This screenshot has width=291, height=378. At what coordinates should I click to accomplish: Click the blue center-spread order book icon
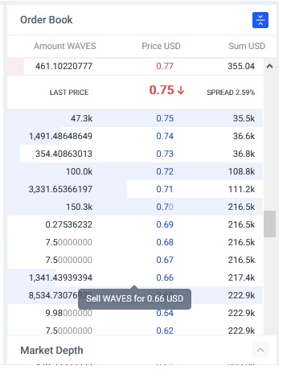(260, 20)
